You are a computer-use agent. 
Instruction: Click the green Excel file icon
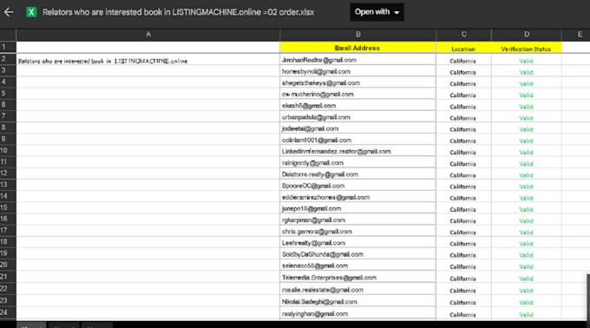click(x=31, y=12)
